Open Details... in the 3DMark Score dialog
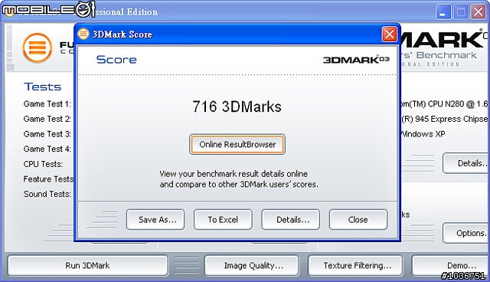 point(291,219)
